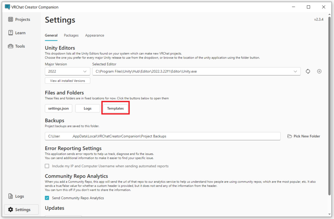Click the Error Reporting Settings heading
Viewport: 334px width, 219px height.
pyautogui.click(x=73, y=148)
